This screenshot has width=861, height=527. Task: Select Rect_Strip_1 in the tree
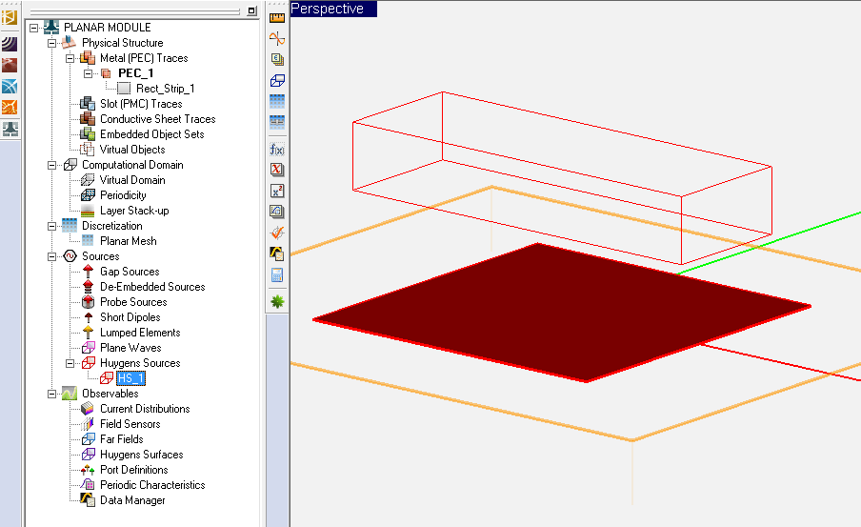[x=165, y=89]
